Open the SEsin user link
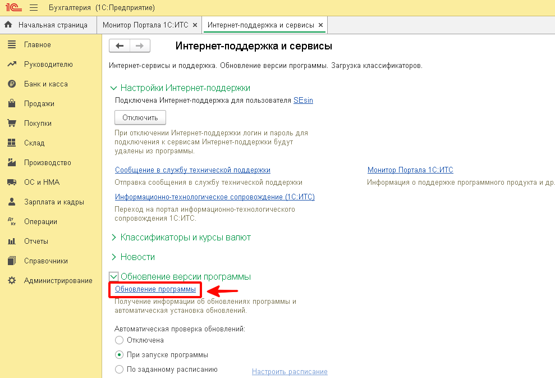The width and height of the screenshot is (555, 378). click(x=304, y=100)
